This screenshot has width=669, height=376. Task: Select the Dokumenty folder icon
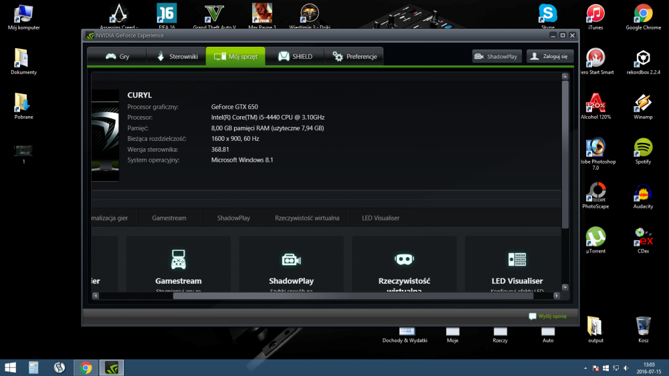pos(23,61)
